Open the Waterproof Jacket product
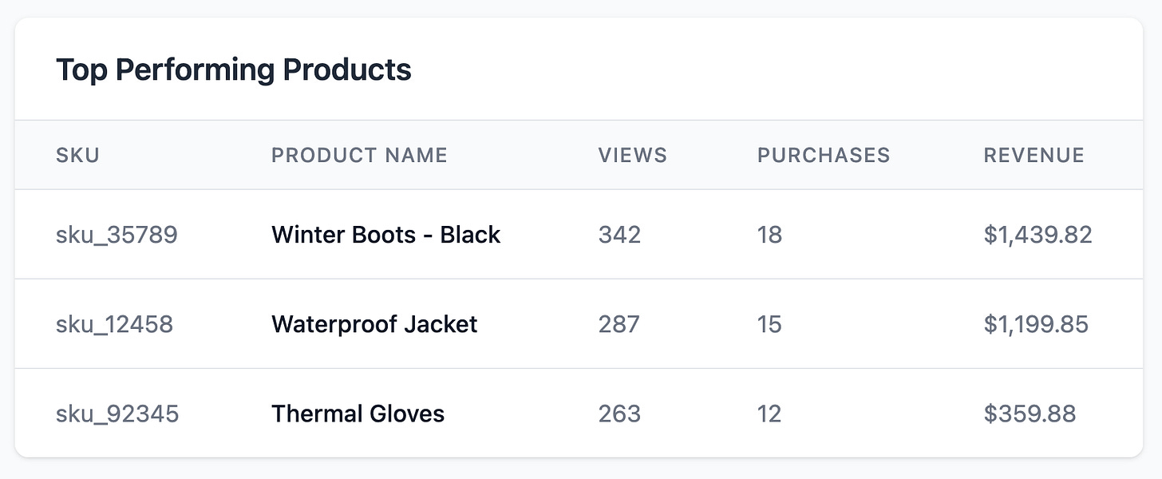The width and height of the screenshot is (1162, 479). pos(374,324)
